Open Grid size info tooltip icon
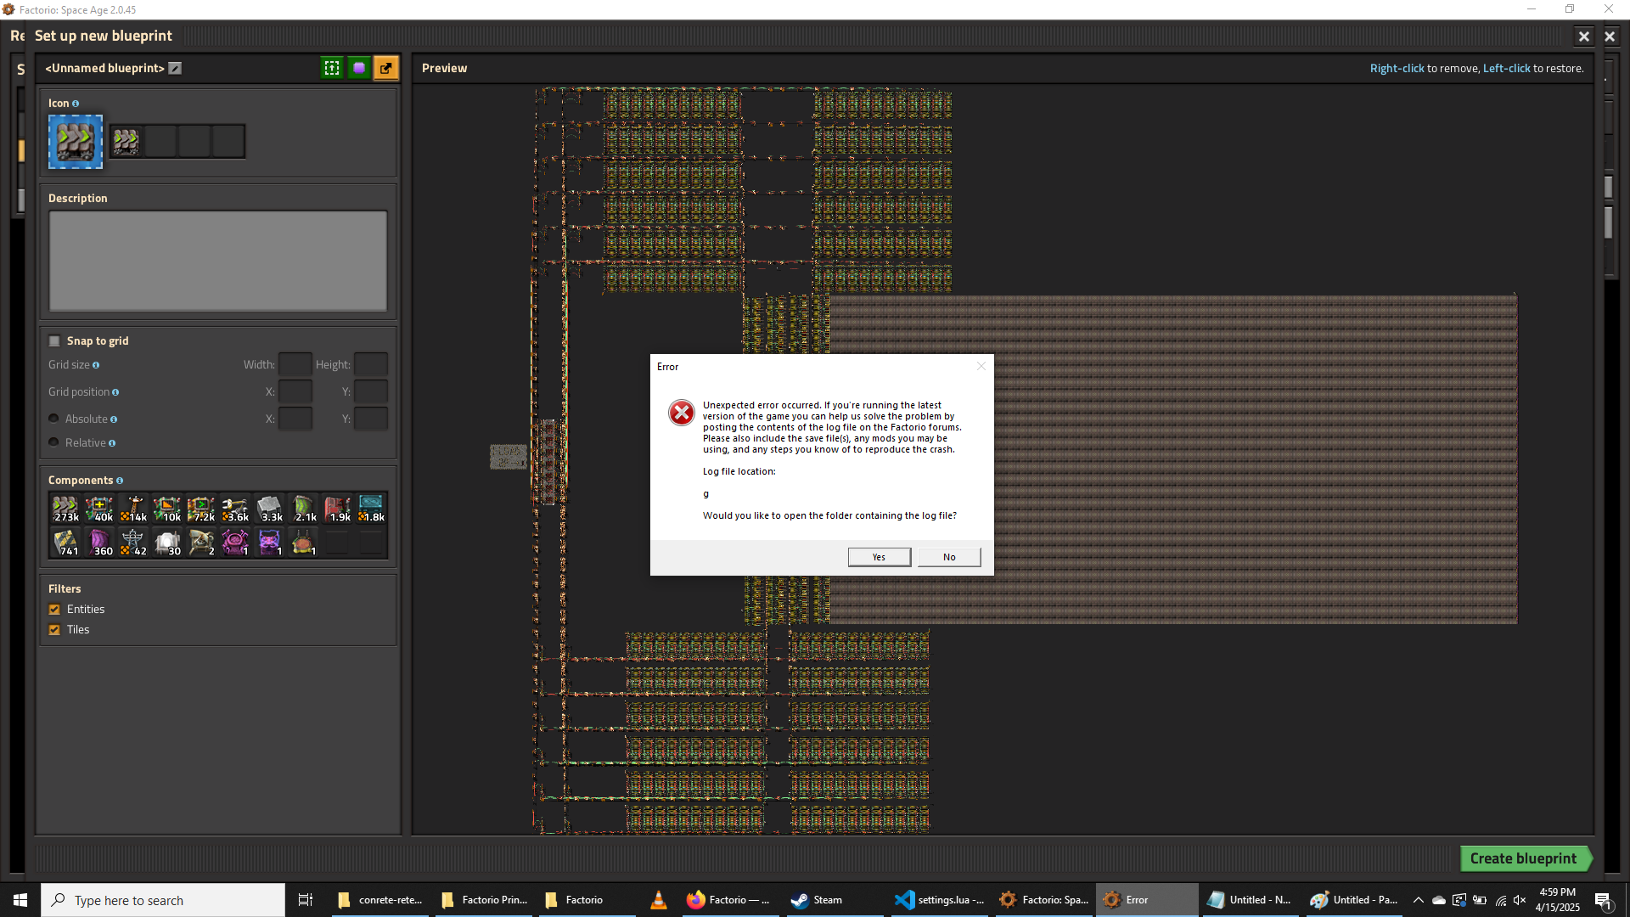Screen dimensions: 1630x917 pyautogui.click(x=96, y=365)
